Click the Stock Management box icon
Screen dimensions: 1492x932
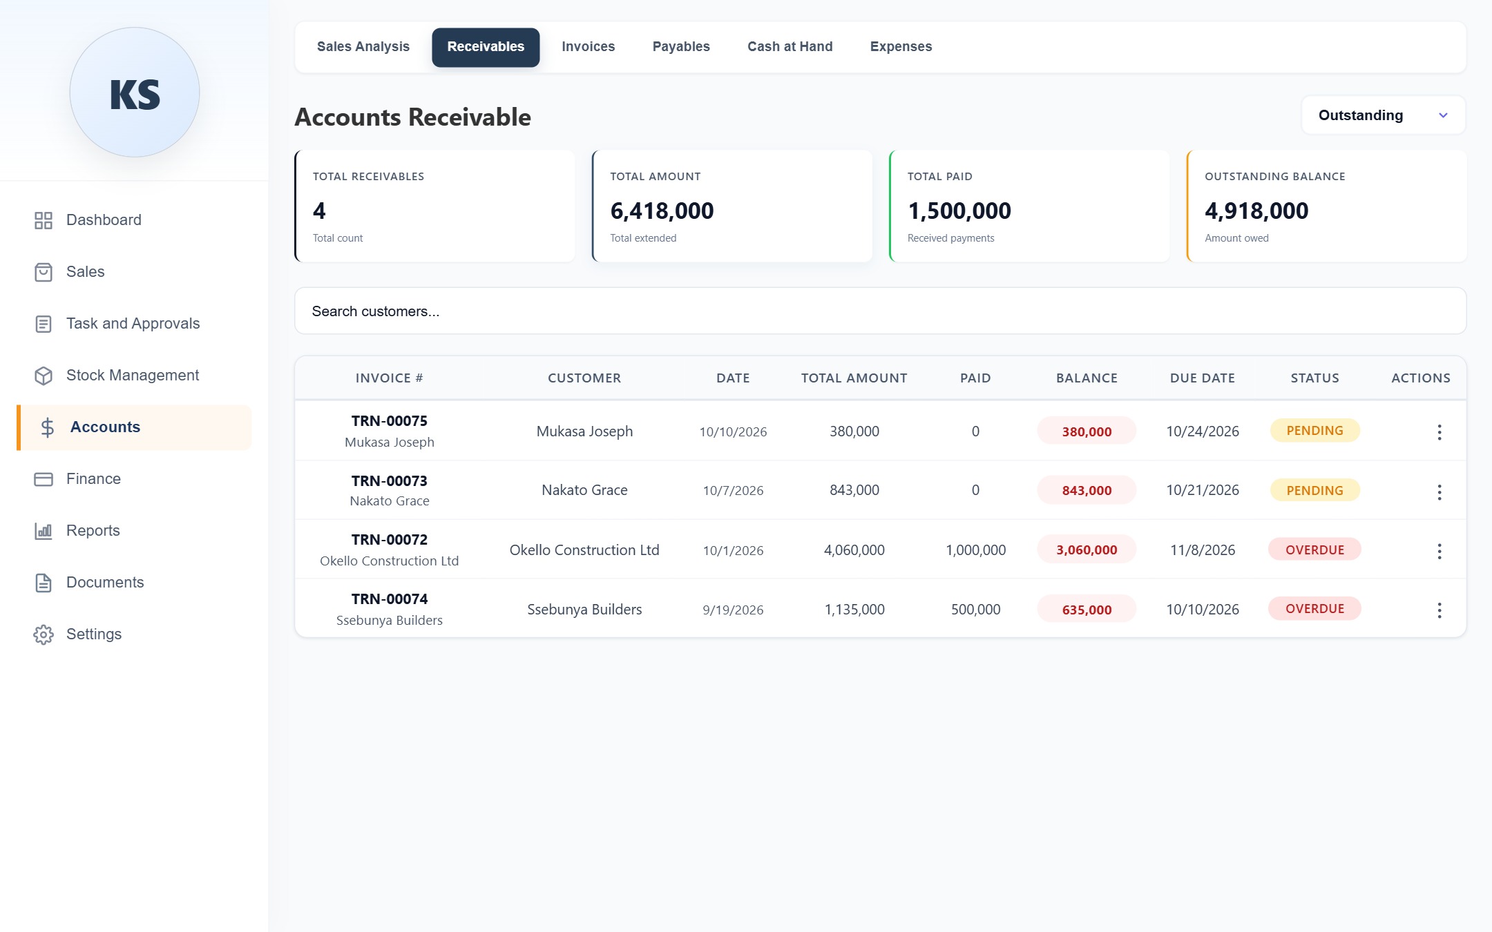(x=44, y=376)
